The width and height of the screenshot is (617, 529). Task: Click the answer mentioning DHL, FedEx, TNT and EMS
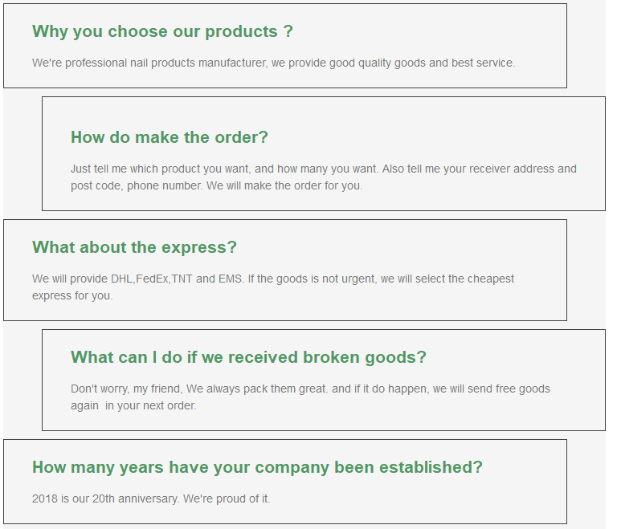[273, 287]
